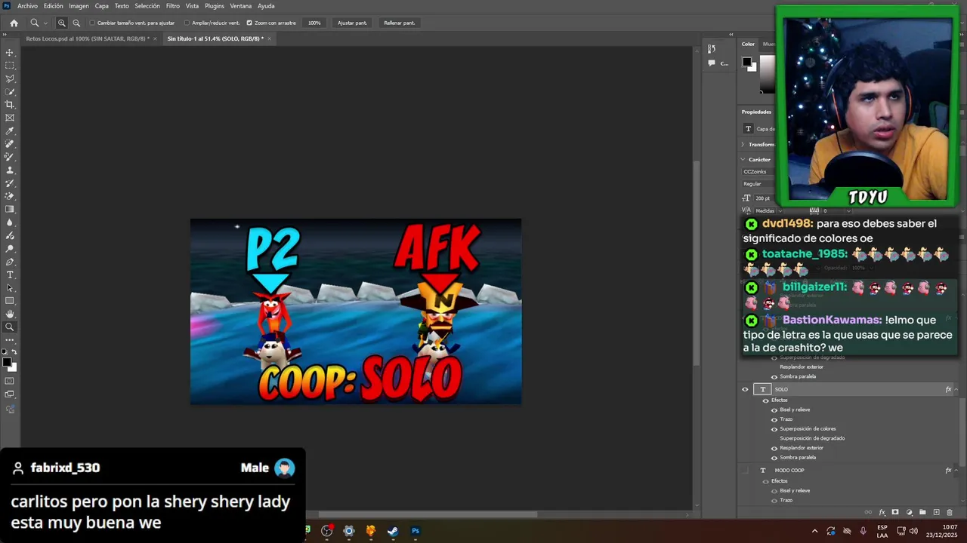Hide the SOLO text layer
This screenshot has width=967, height=543.
click(x=745, y=389)
